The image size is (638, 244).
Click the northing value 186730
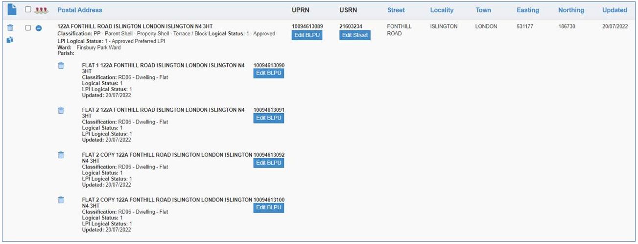coord(567,26)
